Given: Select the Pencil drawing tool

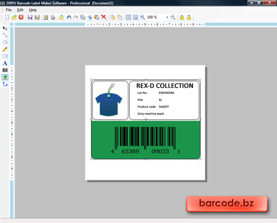Looking at the screenshot, I should (5, 49).
